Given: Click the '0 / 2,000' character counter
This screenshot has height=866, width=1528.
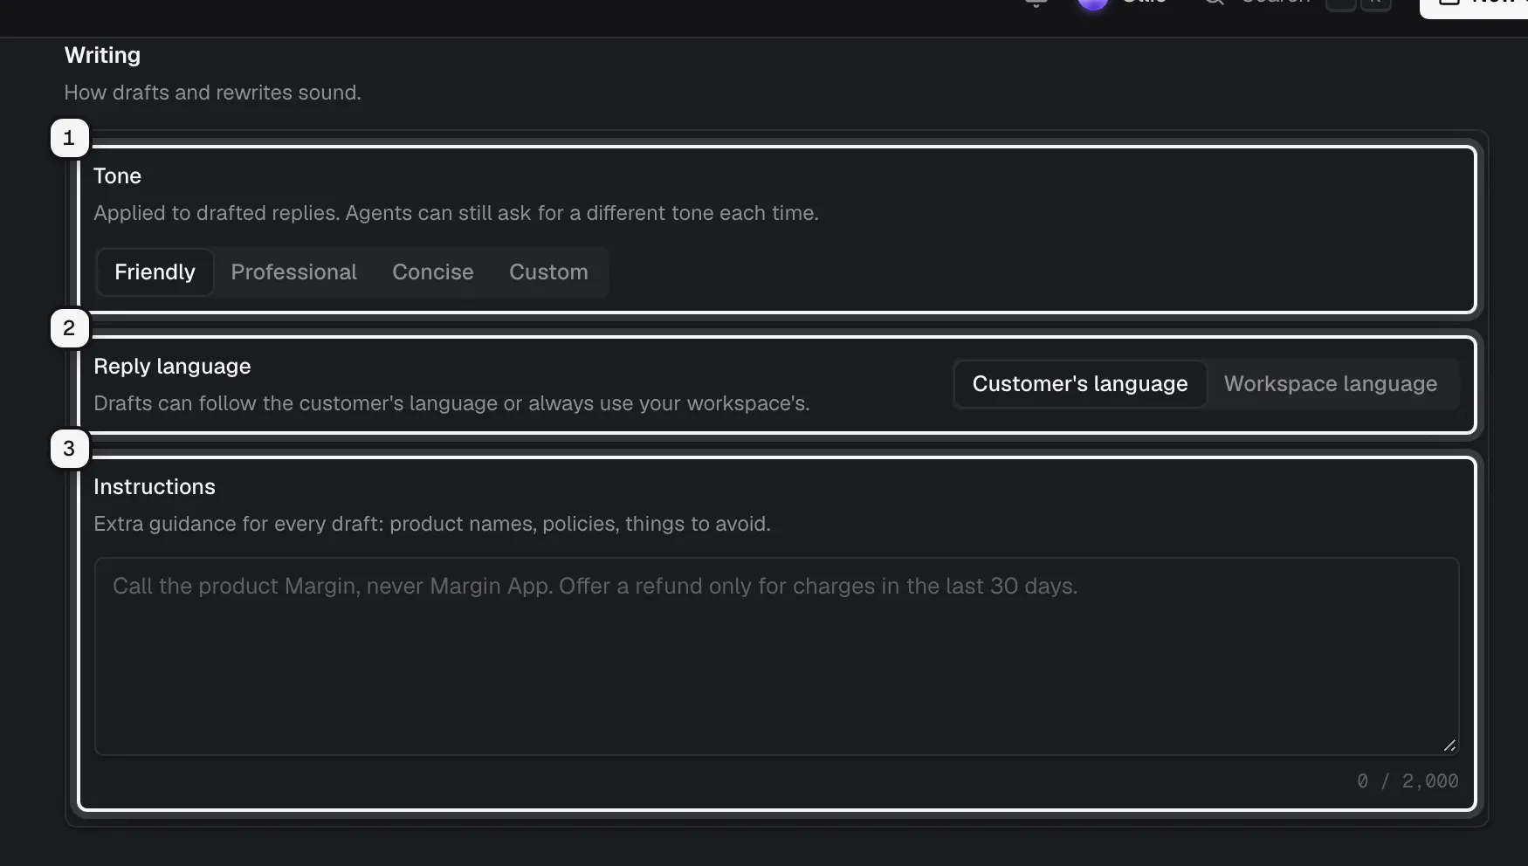Looking at the screenshot, I should [x=1408, y=781].
